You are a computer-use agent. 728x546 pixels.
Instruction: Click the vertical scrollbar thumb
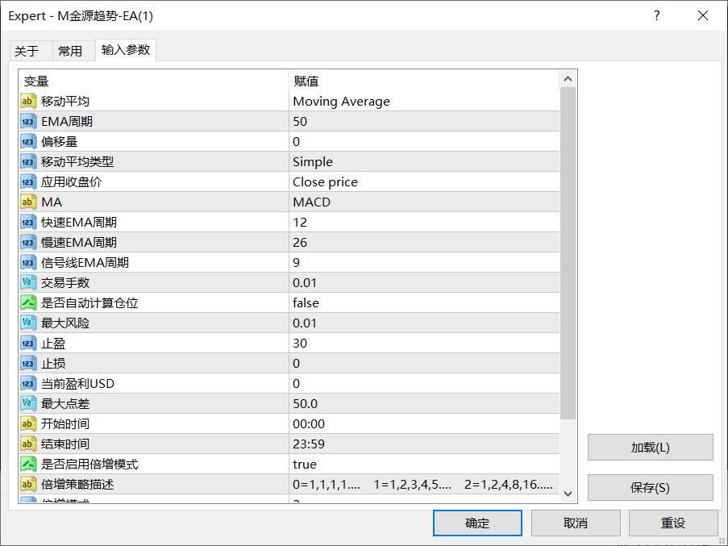pyautogui.click(x=568, y=253)
